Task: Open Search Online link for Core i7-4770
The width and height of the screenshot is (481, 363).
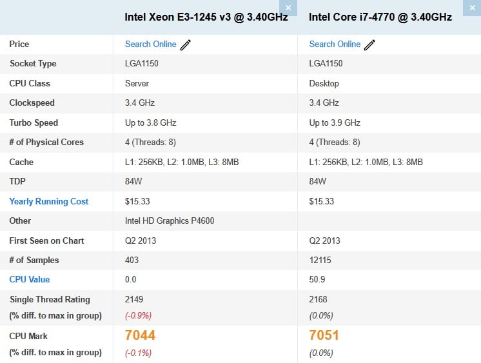Action: 335,44
